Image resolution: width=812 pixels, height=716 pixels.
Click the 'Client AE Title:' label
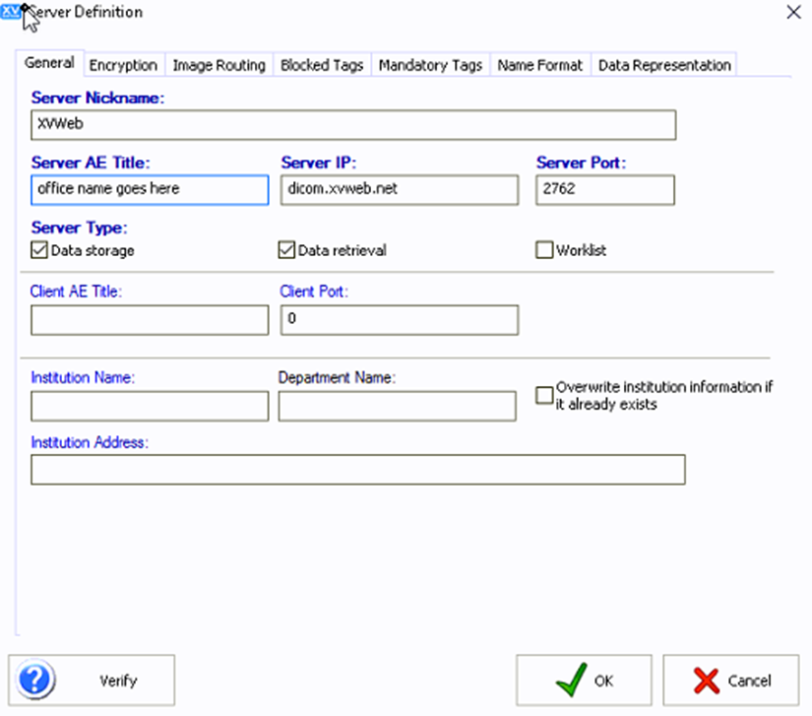coord(76,292)
